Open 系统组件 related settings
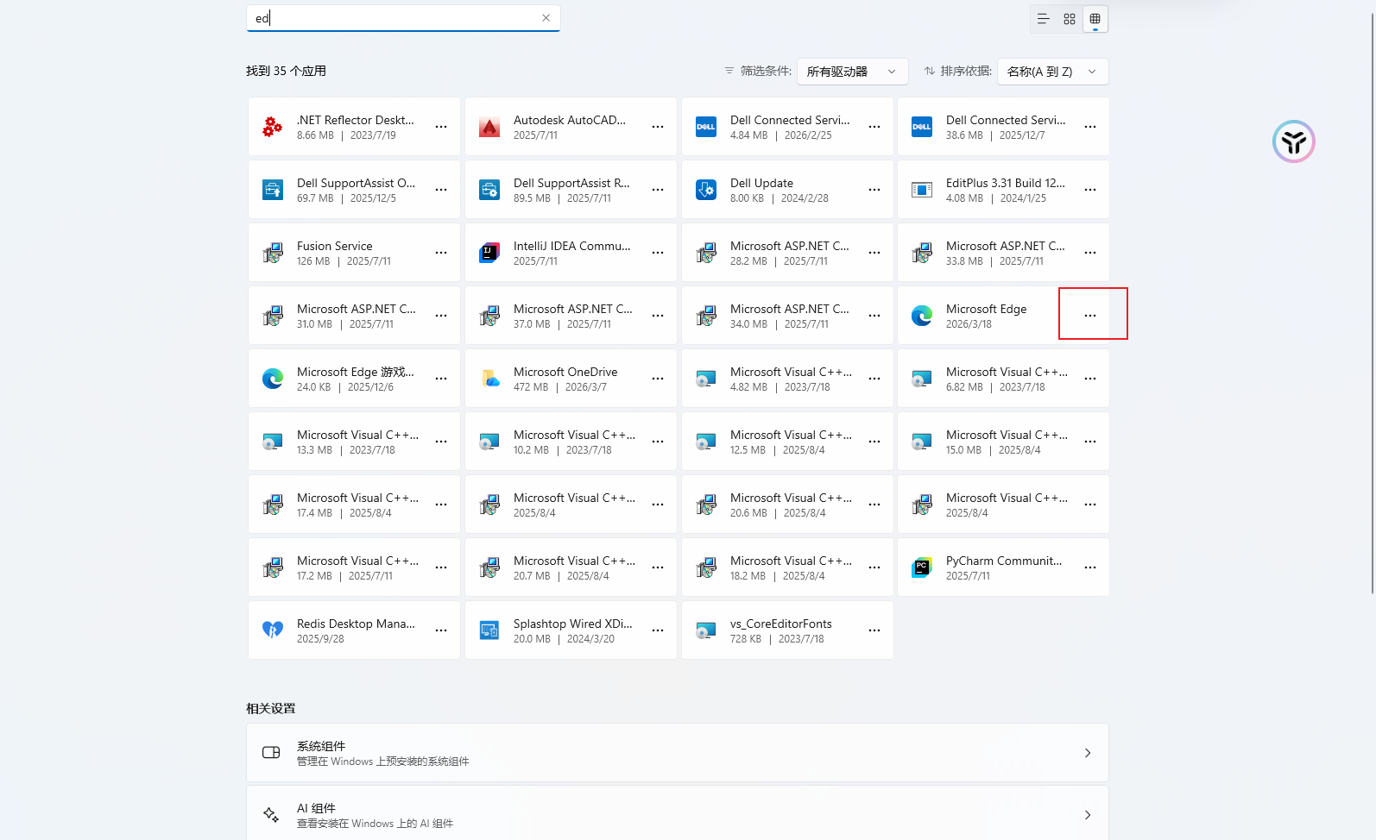This screenshot has width=1376, height=840. [x=678, y=753]
